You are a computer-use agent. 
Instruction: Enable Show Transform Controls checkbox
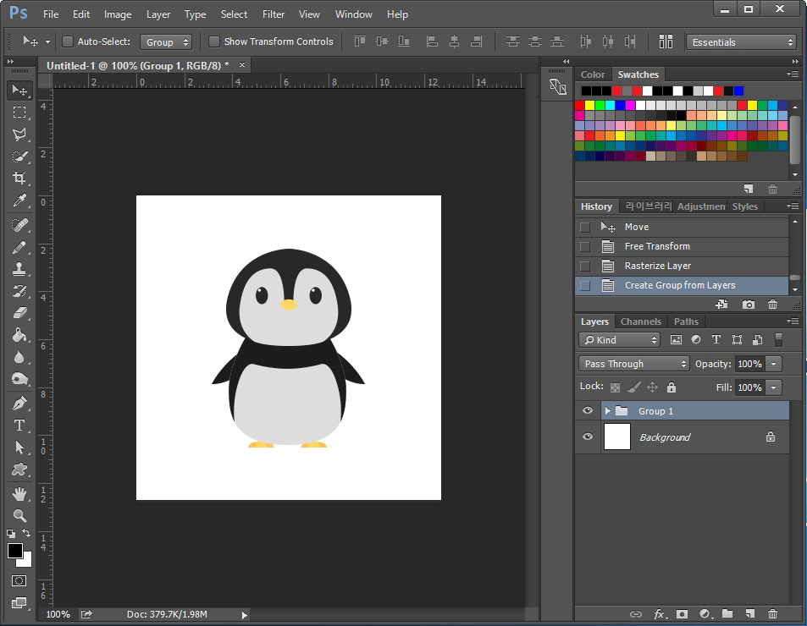(214, 41)
